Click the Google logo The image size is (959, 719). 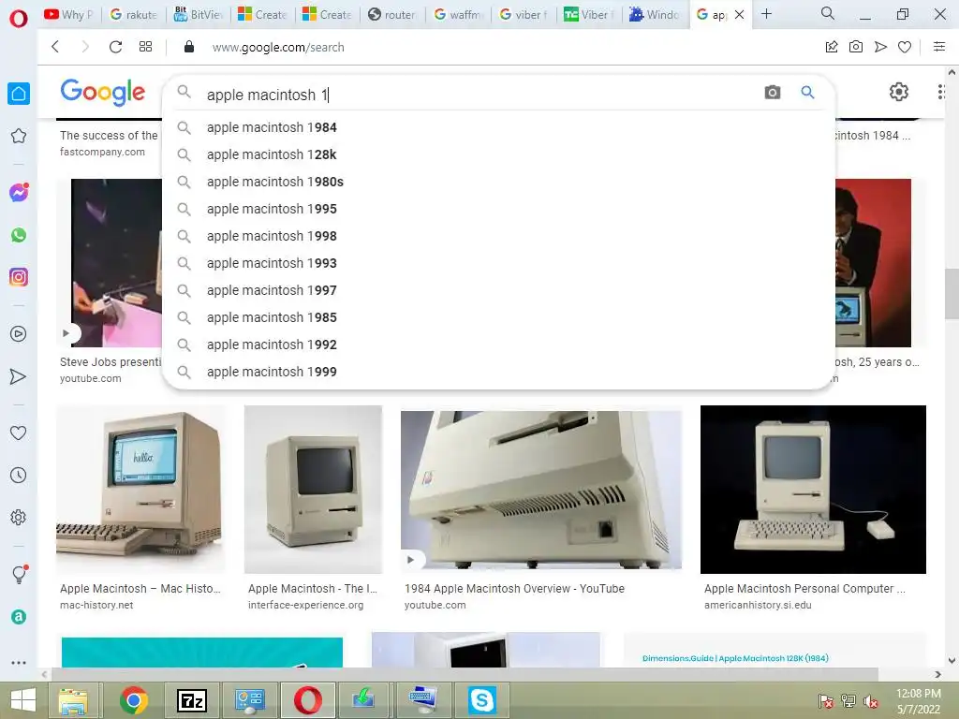103,93
